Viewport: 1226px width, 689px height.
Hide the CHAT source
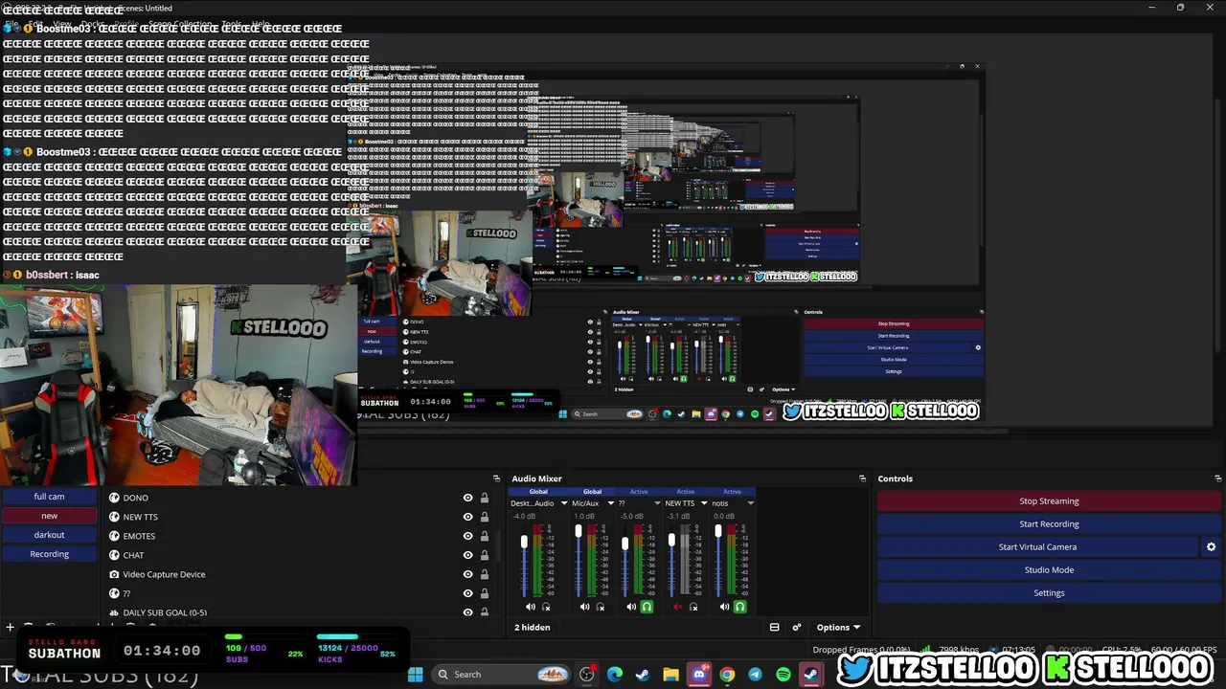tap(468, 555)
